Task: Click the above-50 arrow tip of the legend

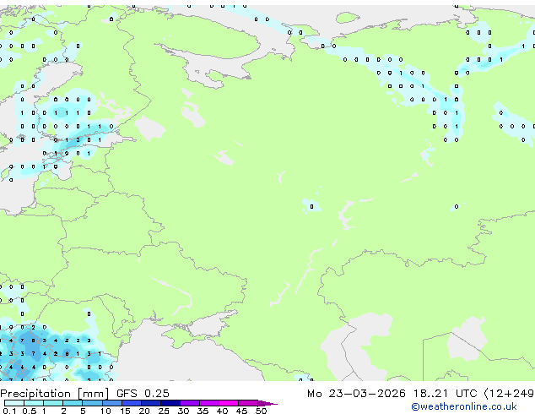Action: [267, 403]
